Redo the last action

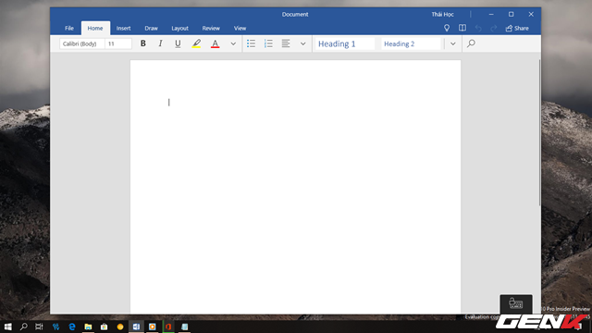tap(493, 29)
